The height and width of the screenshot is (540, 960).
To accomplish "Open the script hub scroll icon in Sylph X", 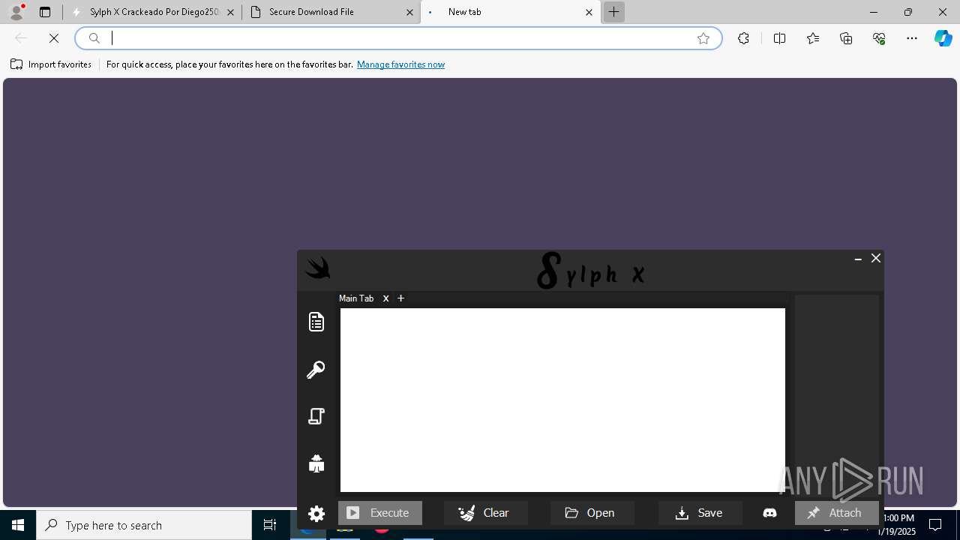I will coord(316,416).
